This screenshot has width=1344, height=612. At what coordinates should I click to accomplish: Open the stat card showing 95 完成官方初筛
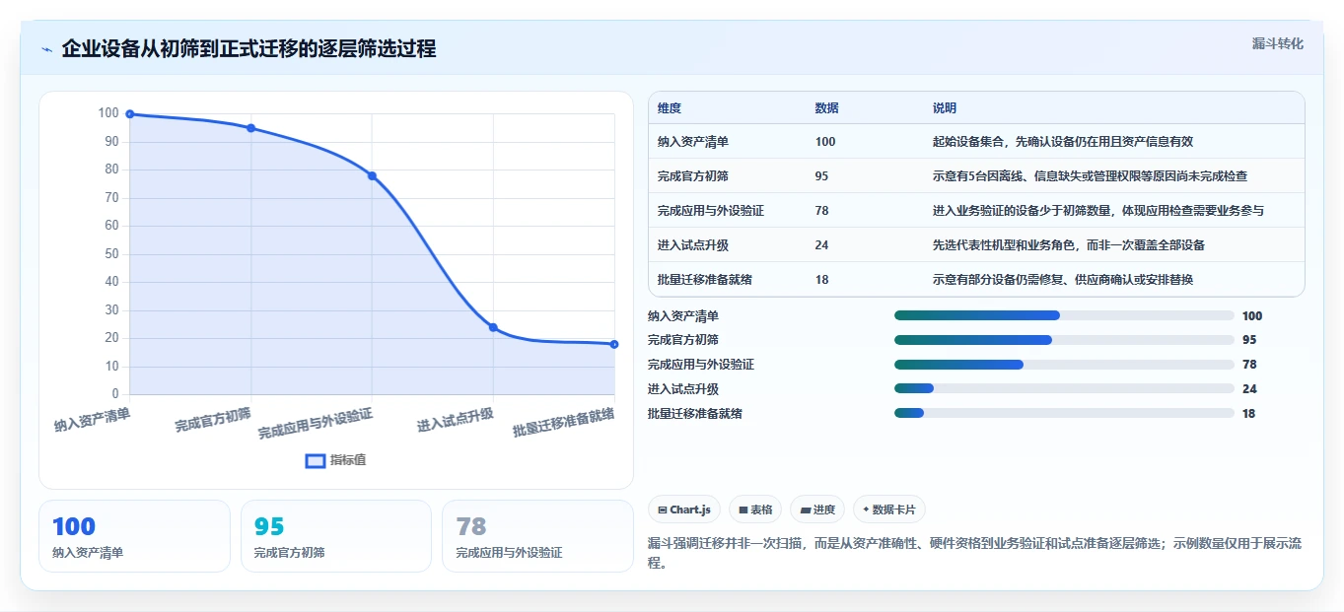point(336,536)
